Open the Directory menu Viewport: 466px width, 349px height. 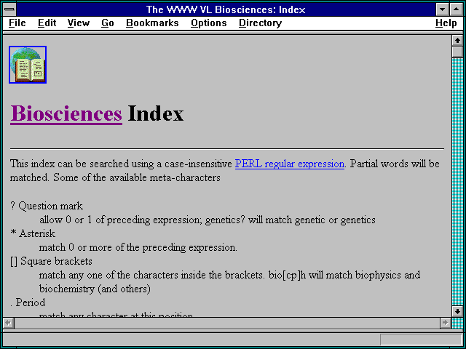(x=261, y=23)
